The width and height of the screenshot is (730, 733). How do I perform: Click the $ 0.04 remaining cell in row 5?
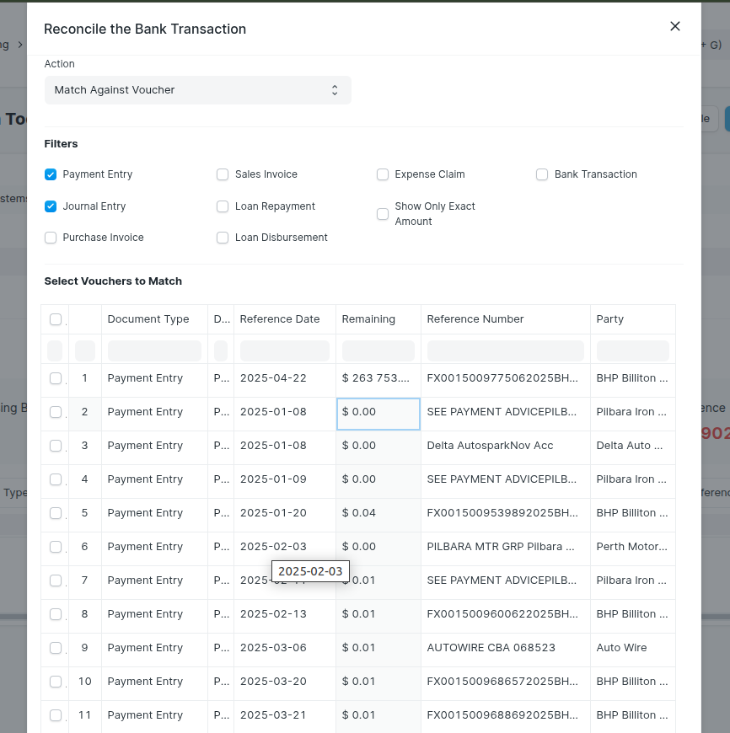click(378, 513)
